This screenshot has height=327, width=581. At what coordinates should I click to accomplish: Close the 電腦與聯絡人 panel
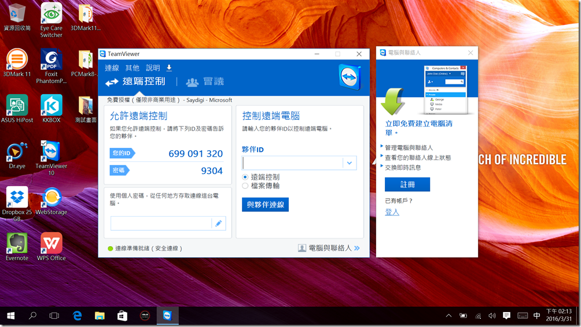[x=470, y=53]
